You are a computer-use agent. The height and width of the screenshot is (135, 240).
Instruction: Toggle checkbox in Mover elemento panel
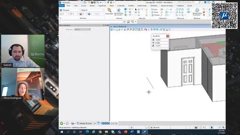point(61,29)
